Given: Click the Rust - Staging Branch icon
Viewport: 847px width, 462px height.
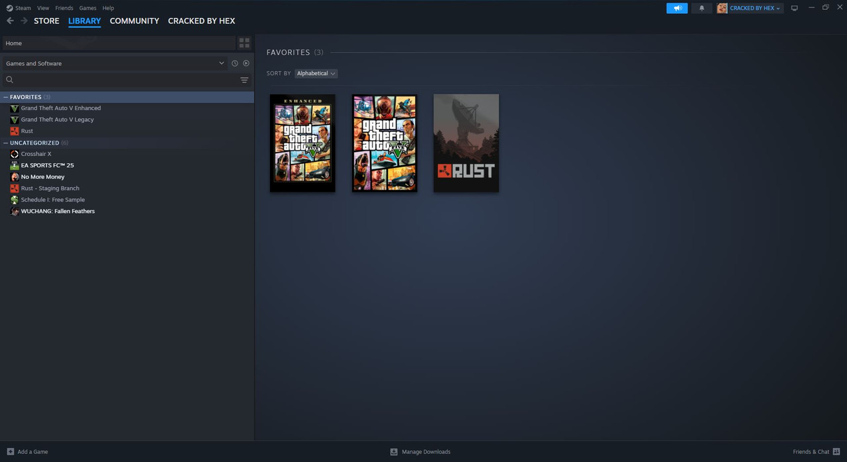Looking at the screenshot, I should pos(15,188).
